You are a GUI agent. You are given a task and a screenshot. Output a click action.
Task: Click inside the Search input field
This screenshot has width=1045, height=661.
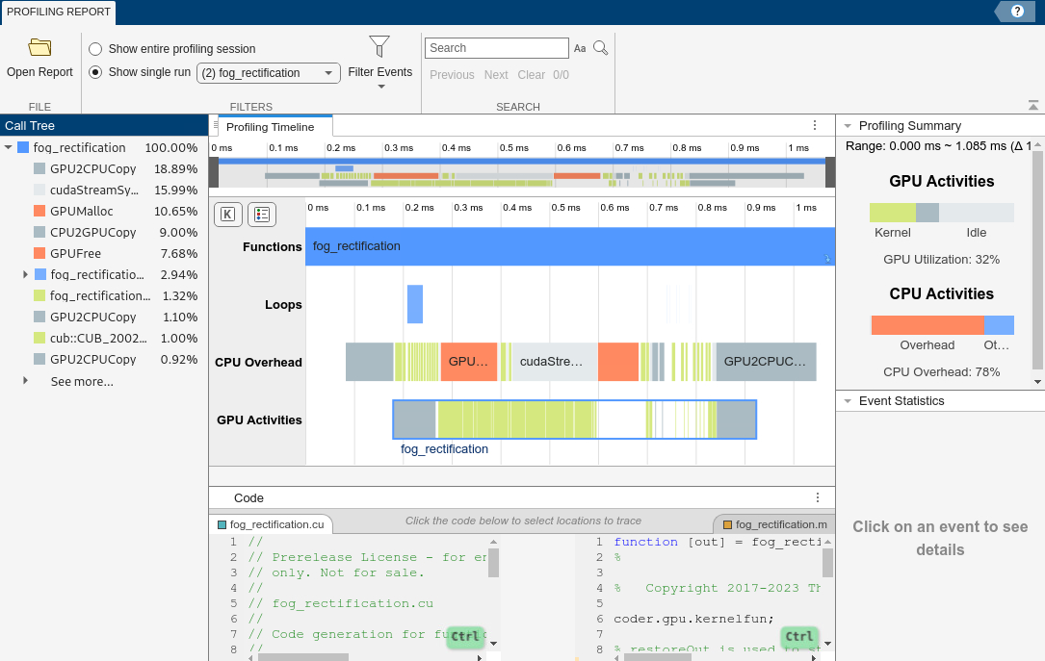coord(496,47)
